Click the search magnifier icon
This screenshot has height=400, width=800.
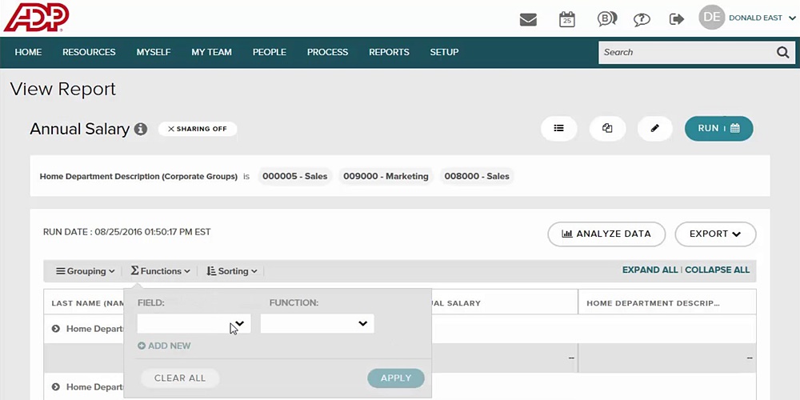coord(782,53)
